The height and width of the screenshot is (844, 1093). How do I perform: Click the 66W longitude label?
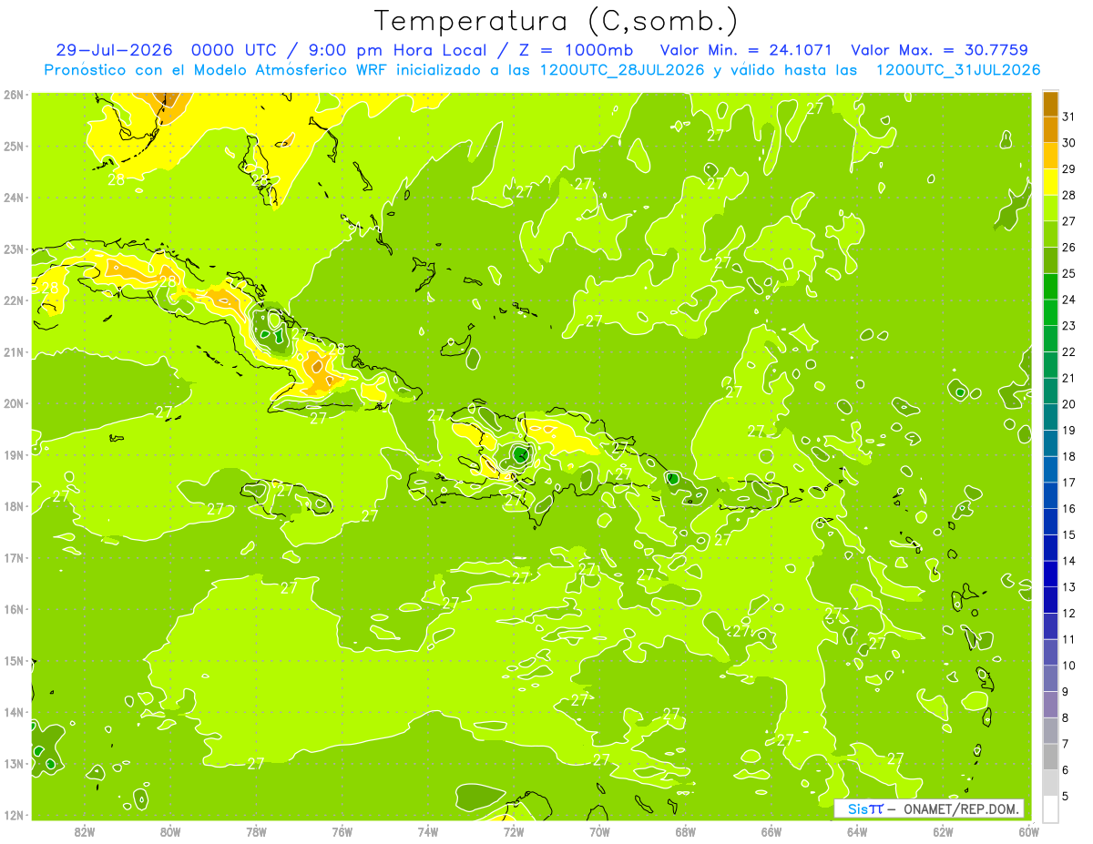pos(771,831)
